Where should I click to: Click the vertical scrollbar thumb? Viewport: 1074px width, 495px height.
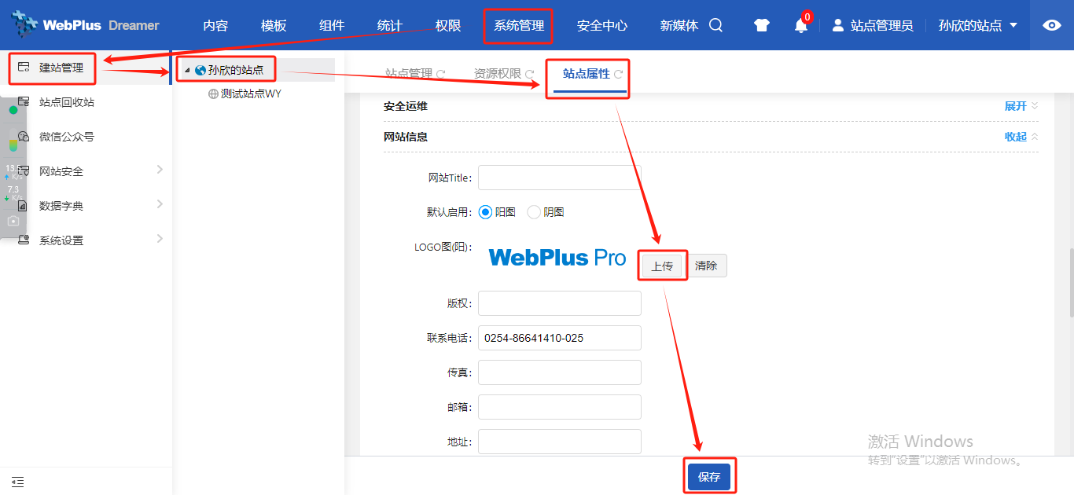[1070, 283]
